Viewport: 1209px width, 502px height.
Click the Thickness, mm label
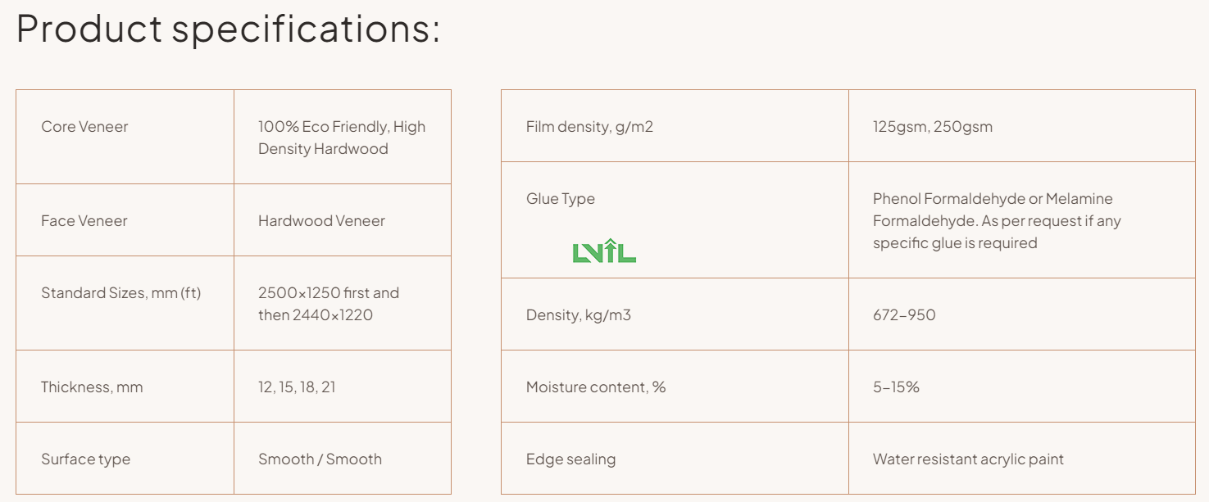(92, 387)
